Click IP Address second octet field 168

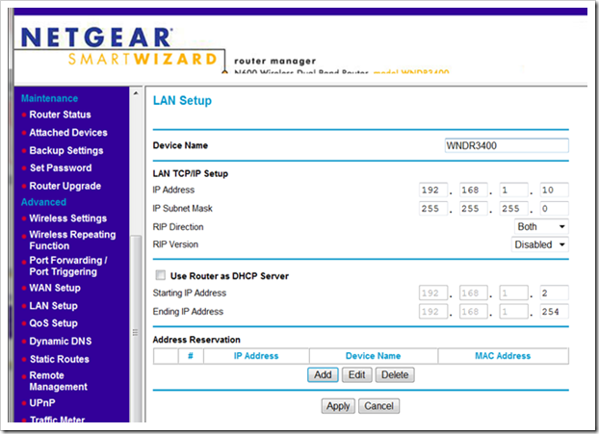(473, 191)
